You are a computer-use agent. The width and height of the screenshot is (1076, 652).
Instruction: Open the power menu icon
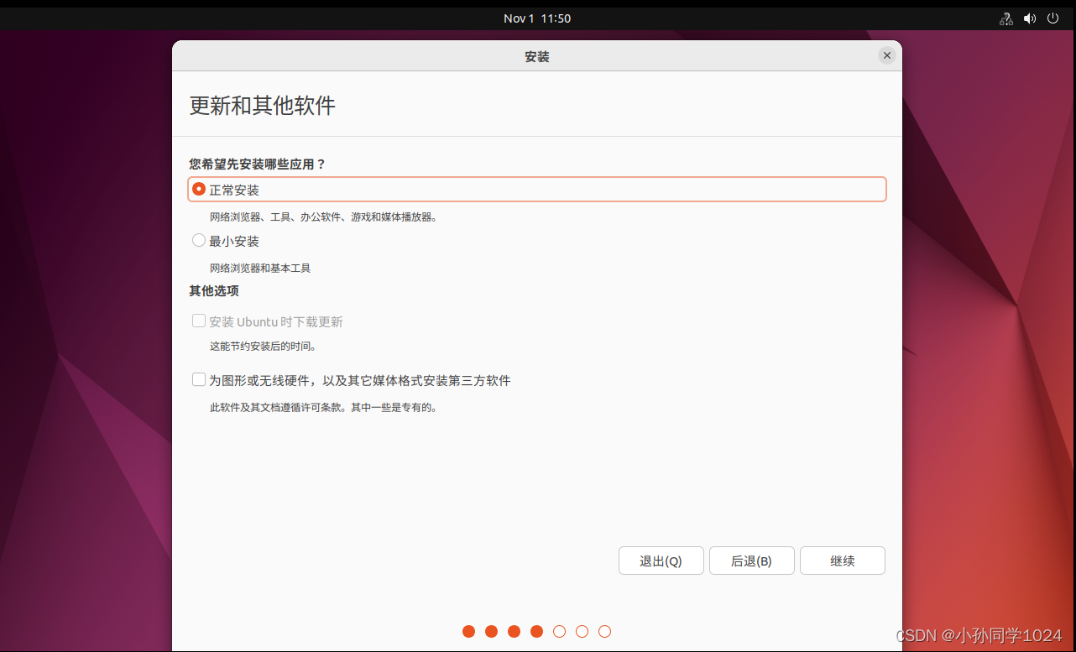1052,18
